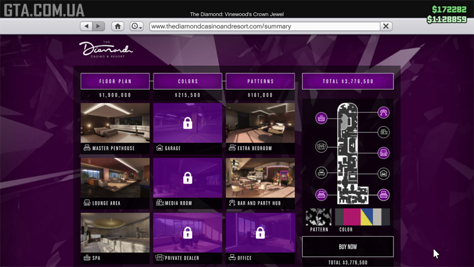Enable the locked Office option tile

(260, 237)
